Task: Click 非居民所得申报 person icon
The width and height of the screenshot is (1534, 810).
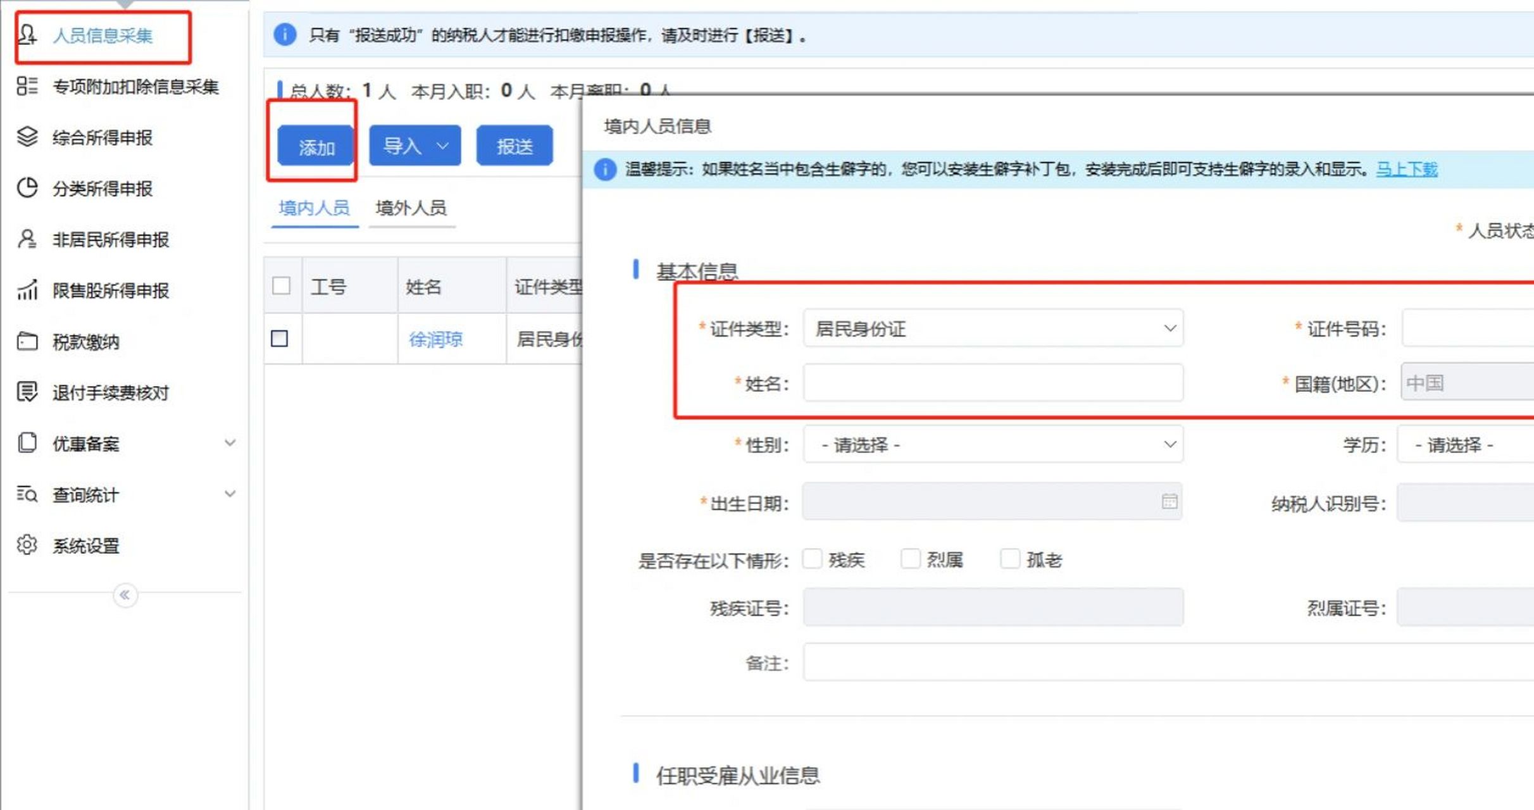Action: click(x=27, y=239)
